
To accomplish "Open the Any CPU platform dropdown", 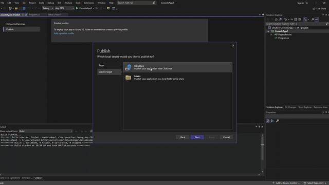I will pos(64,8).
